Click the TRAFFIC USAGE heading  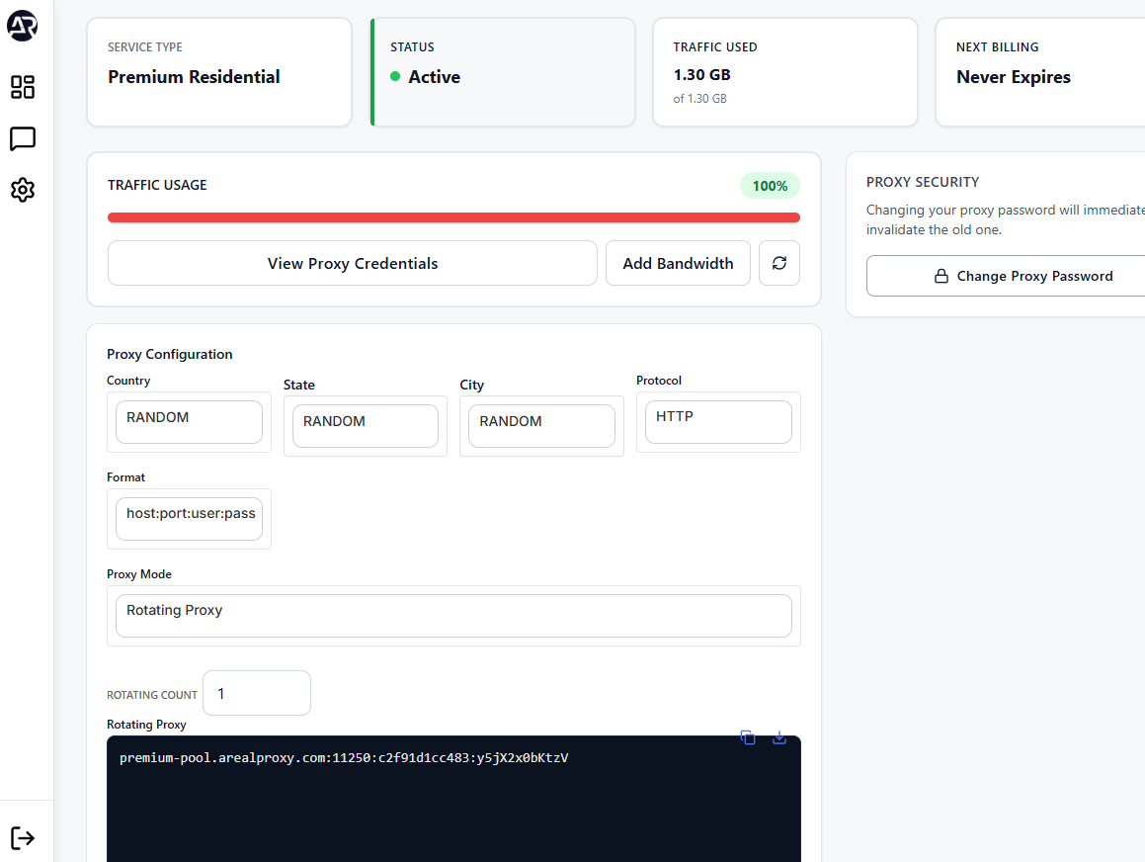[157, 185]
